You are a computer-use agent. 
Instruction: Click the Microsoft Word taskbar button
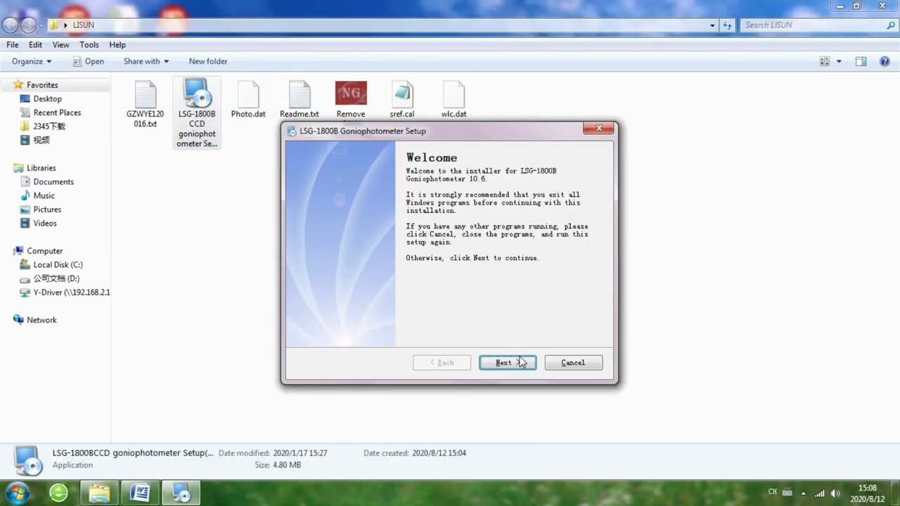coord(140,493)
